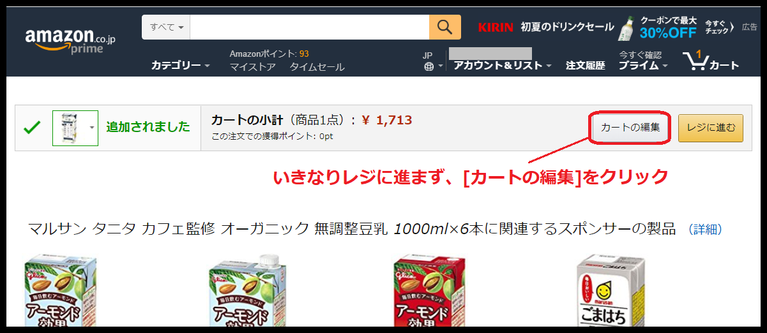Expand the arrow beside added product thumbnail
Screen dimensions: 767x333
pos(92,128)
